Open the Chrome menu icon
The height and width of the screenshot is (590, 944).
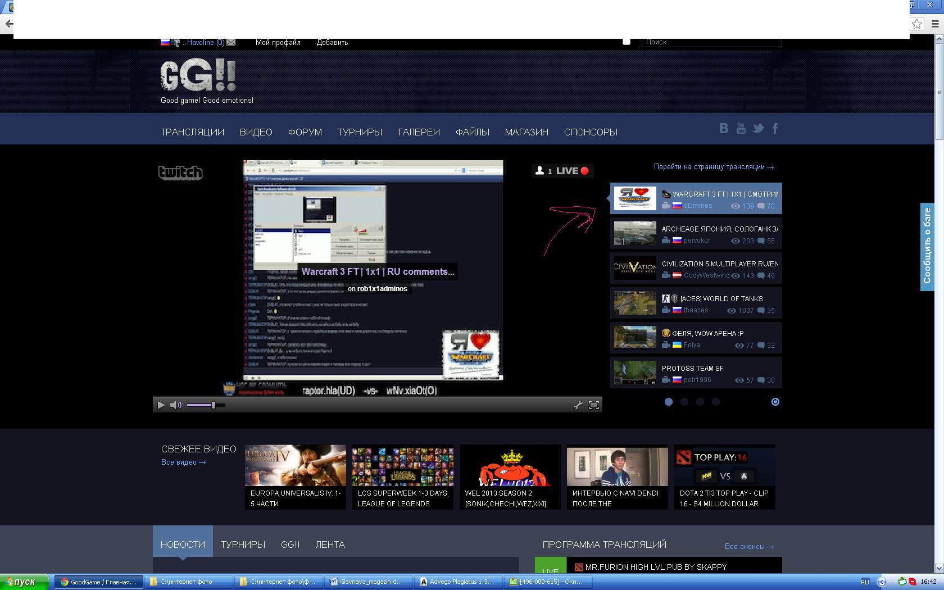[935, 24]
